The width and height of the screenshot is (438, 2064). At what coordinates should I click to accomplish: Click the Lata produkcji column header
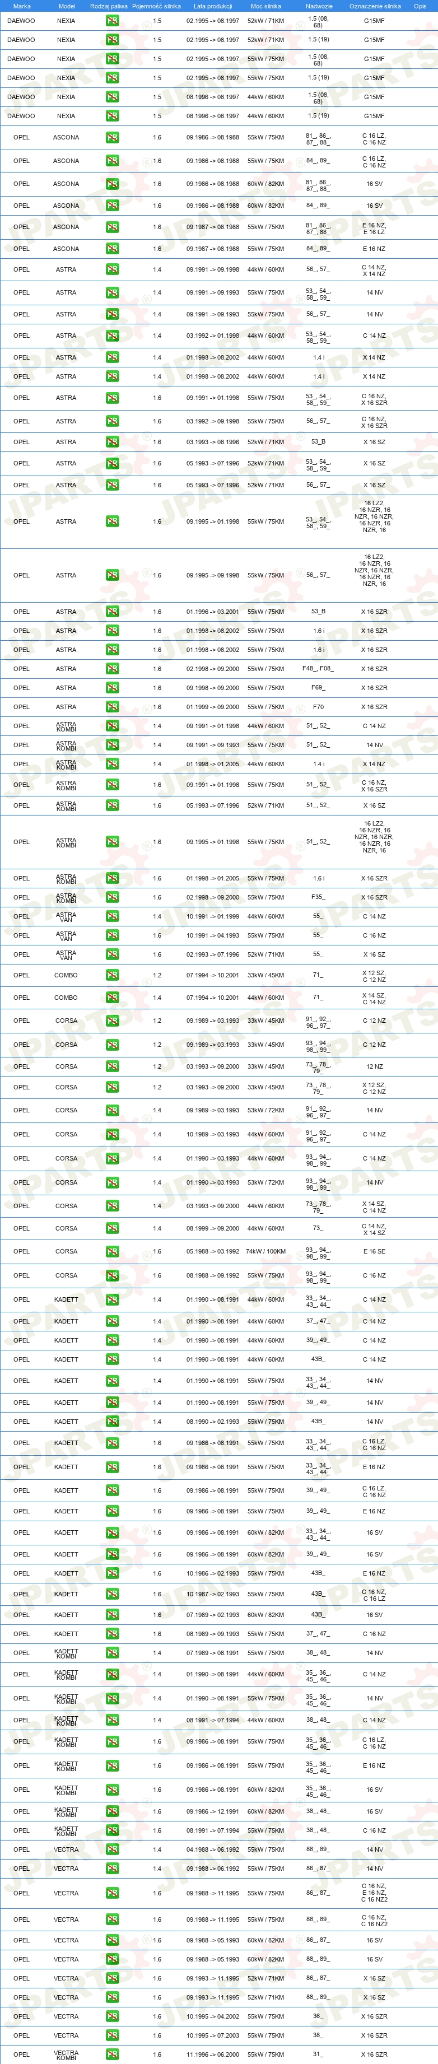(212, 6)
